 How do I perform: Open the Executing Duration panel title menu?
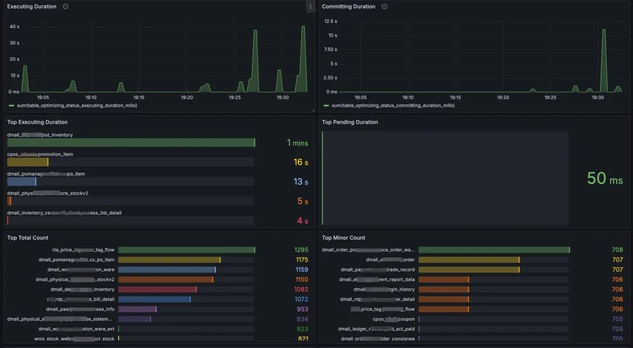(32, 6)
